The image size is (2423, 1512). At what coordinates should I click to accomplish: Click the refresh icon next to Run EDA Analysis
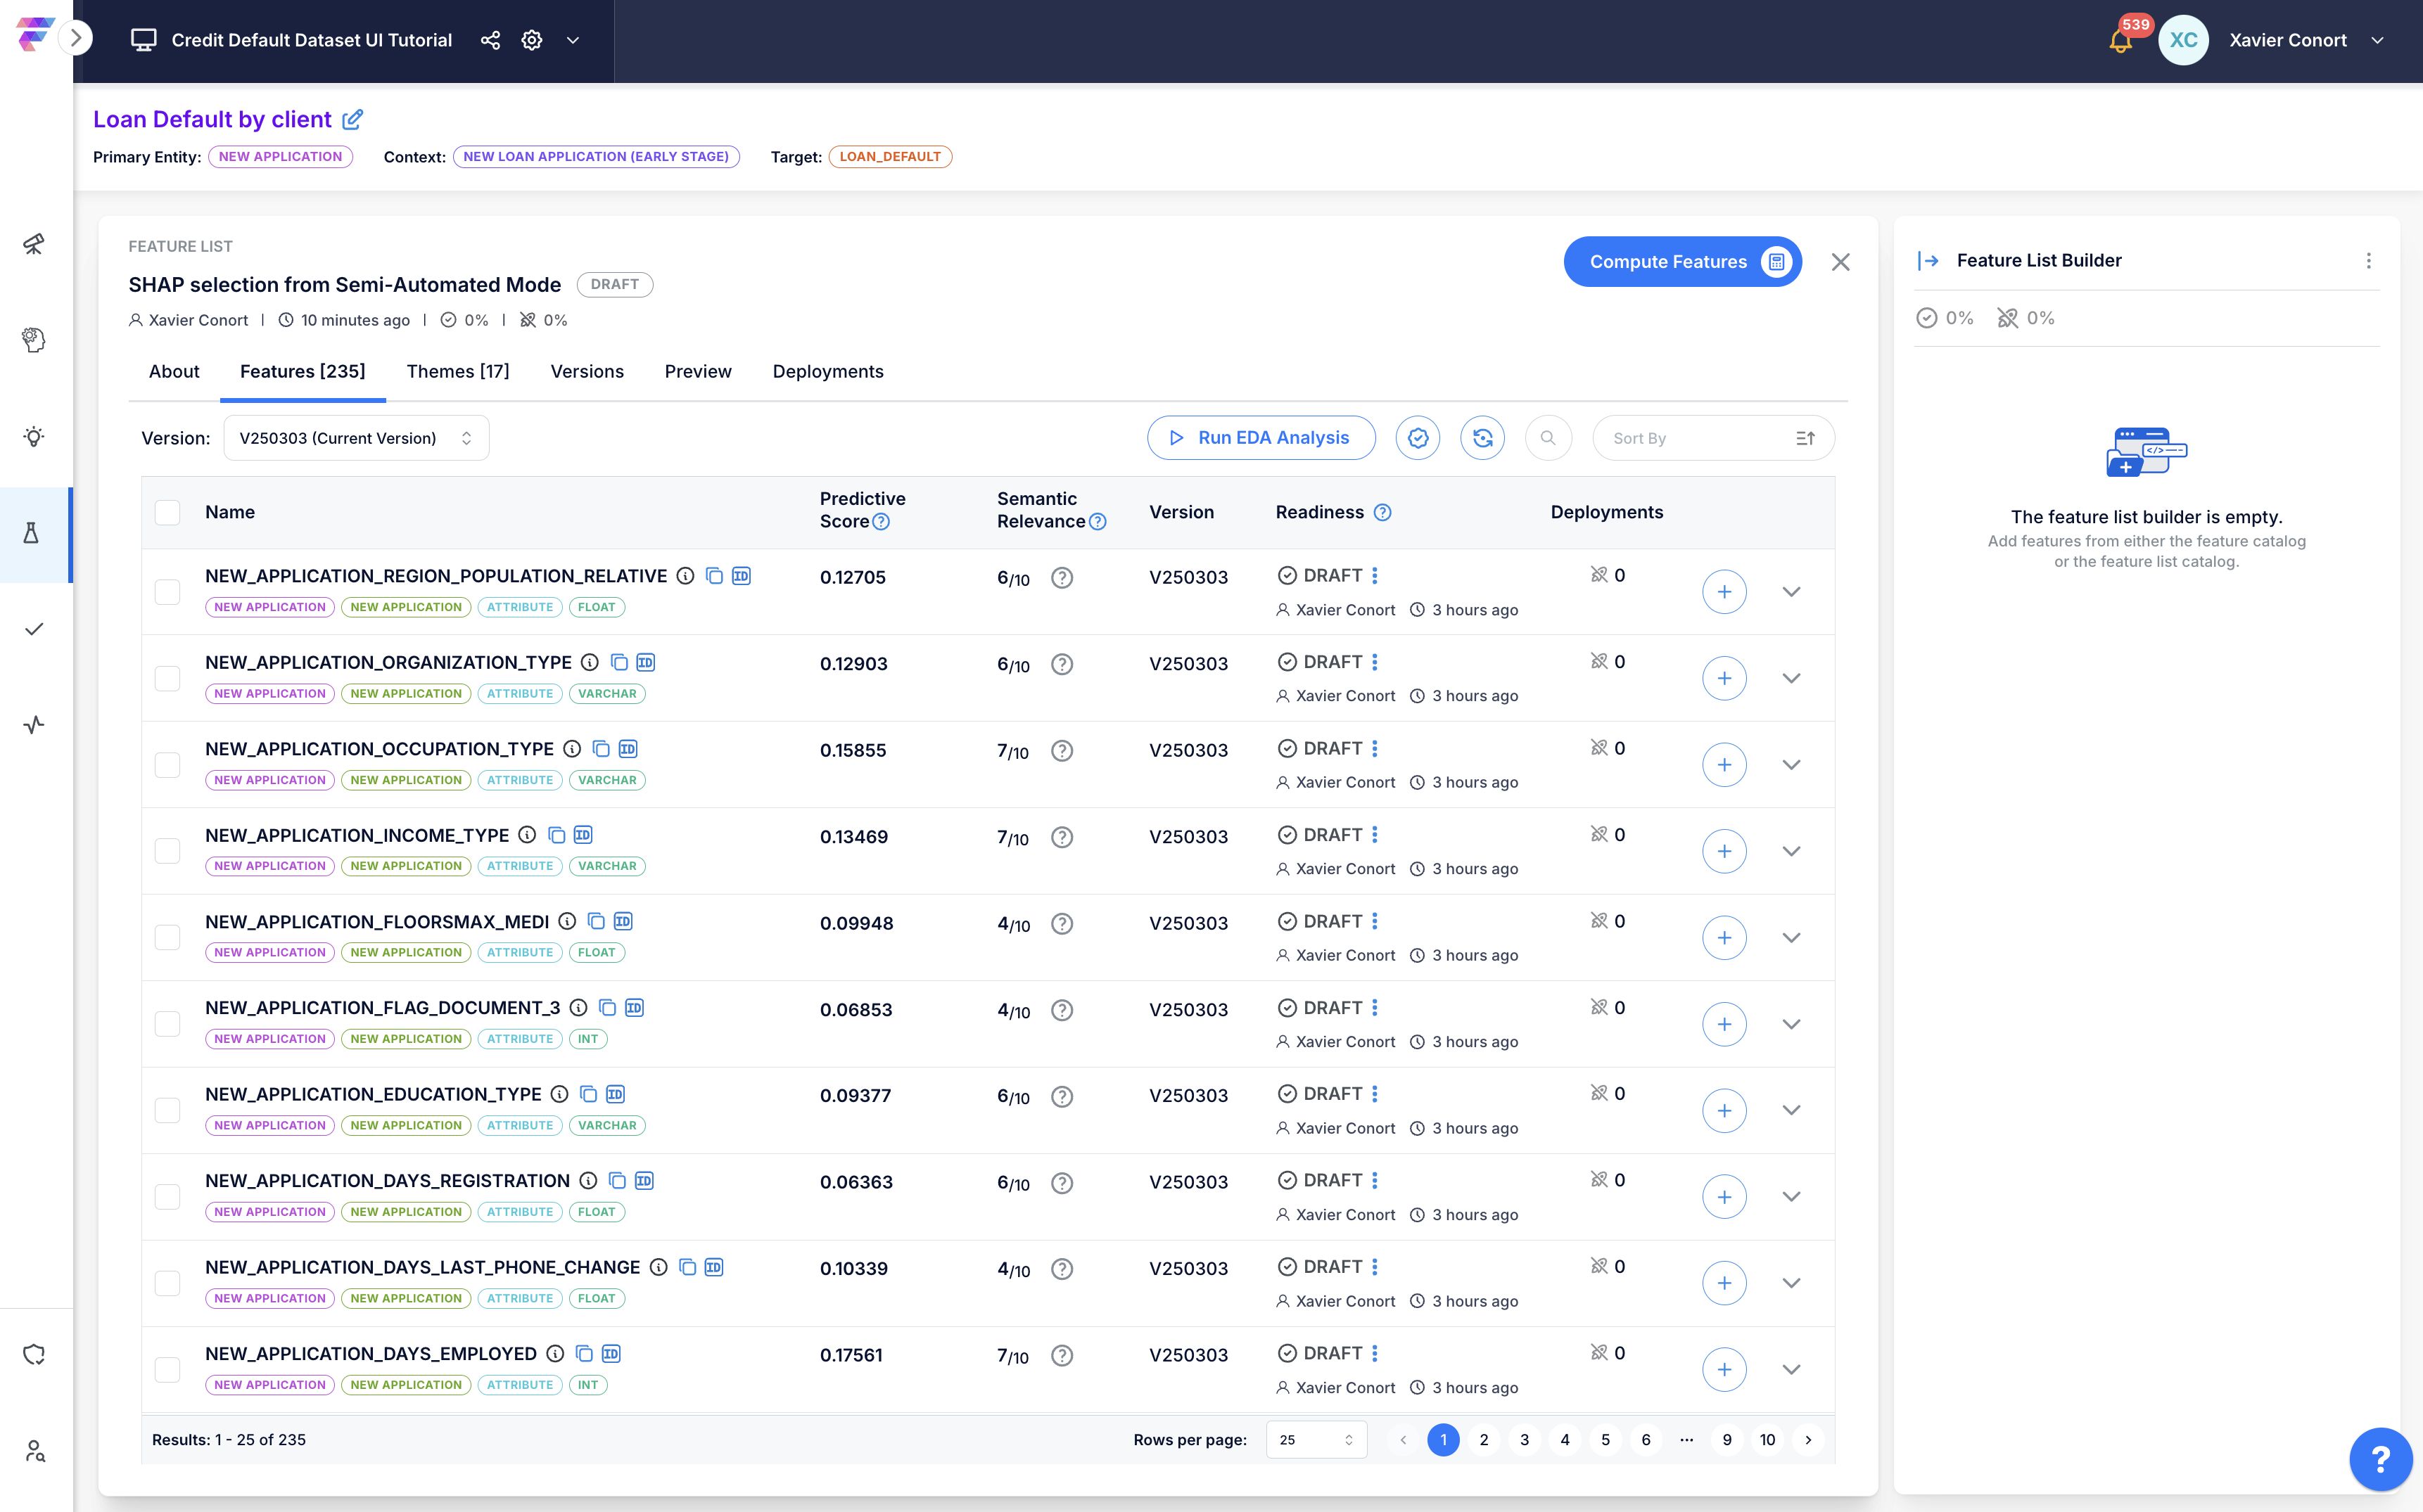(1482, 438)
